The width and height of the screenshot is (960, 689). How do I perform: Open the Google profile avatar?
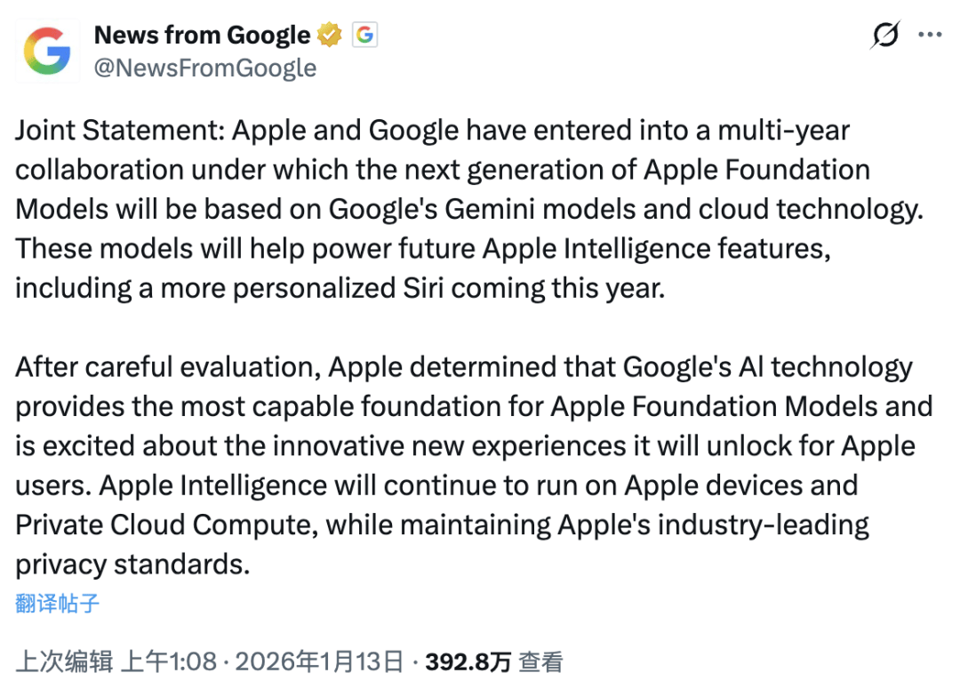coord(47,51)
